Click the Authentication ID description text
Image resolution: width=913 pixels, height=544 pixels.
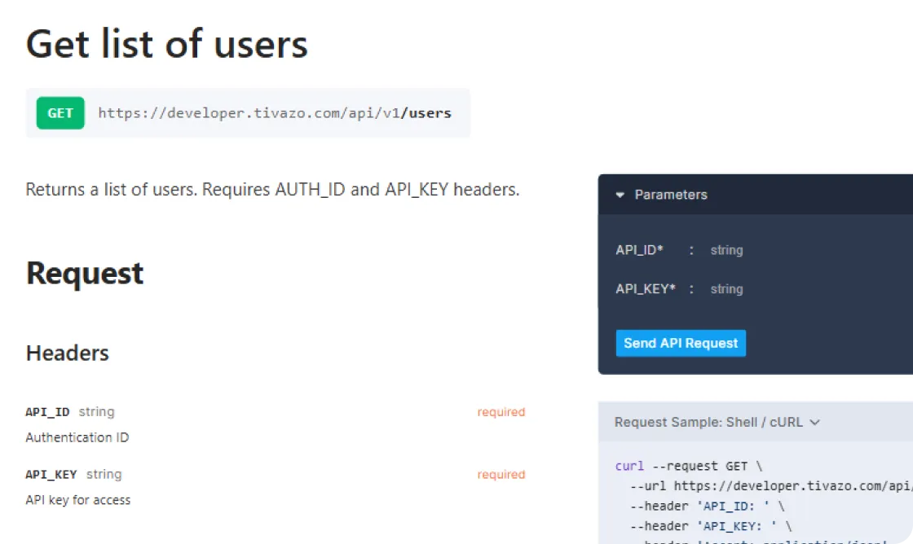click(76, 437)
